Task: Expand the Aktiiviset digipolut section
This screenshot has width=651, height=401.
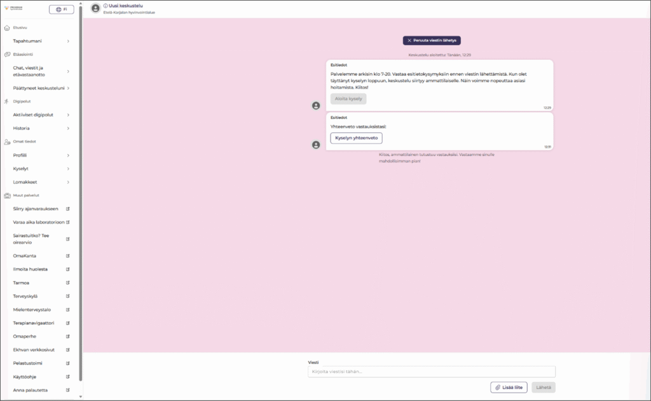Action: (x=41, y=115)
